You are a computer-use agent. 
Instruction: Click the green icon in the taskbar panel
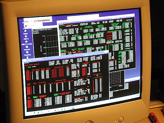click(38, 113)
